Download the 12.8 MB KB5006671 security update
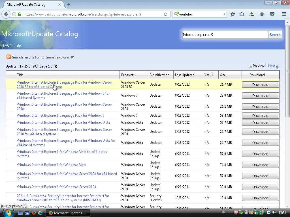The height and width of the screenshot is (217, 290). pyautogui.click(x=261, y=198)
